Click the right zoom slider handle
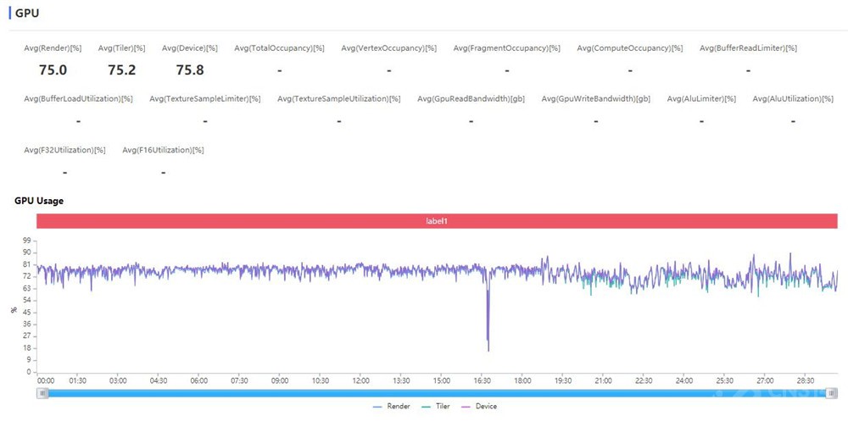The image size is (848, 427). [x=833, y=393]
